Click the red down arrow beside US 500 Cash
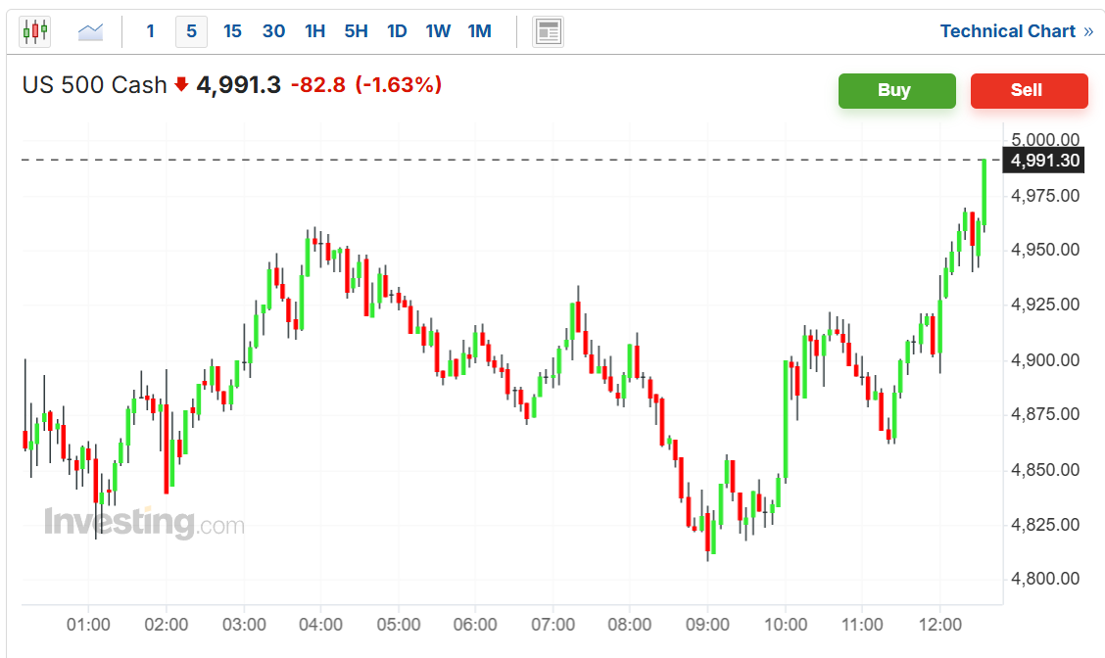 (x=182, y=84)
